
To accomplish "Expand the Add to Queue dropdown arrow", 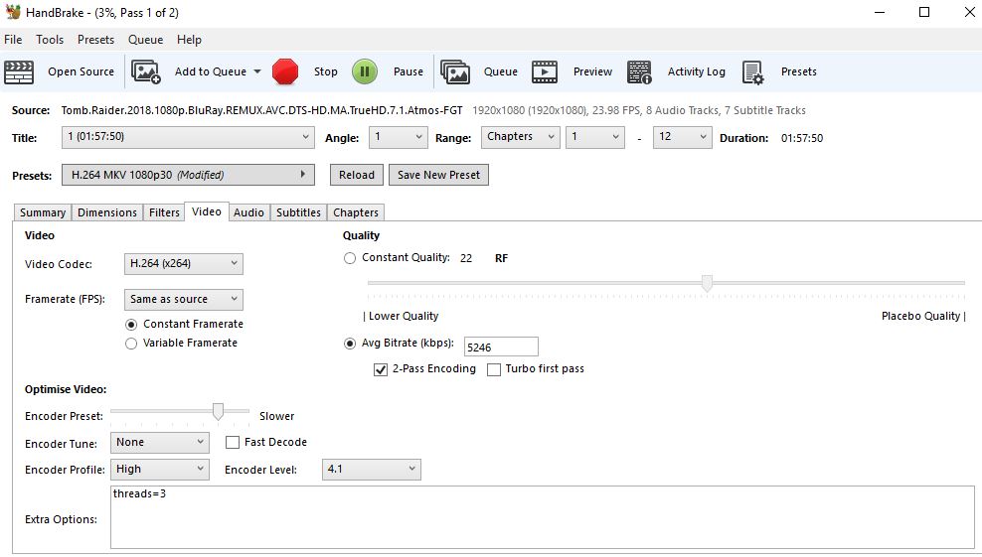I will point(256,71).
